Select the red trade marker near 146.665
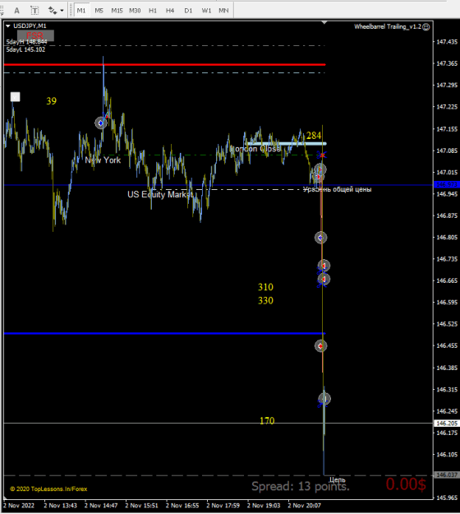 (324, 279)
